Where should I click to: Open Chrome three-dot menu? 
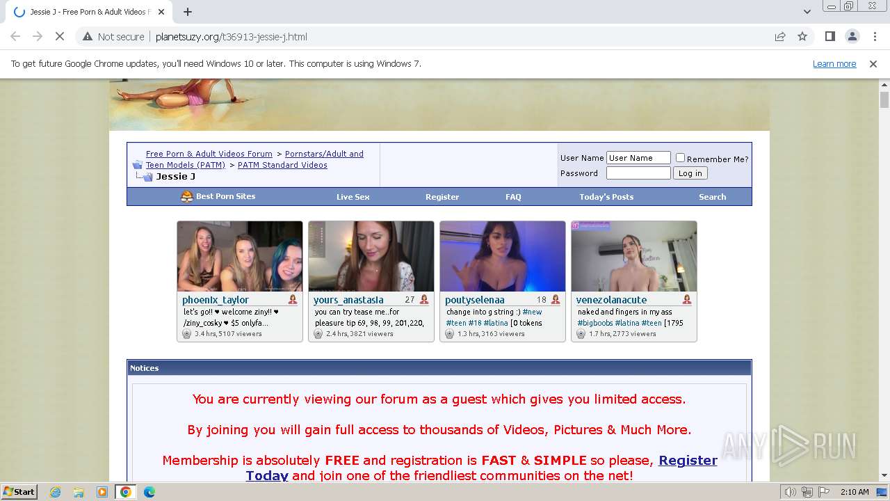pos(875,36)
